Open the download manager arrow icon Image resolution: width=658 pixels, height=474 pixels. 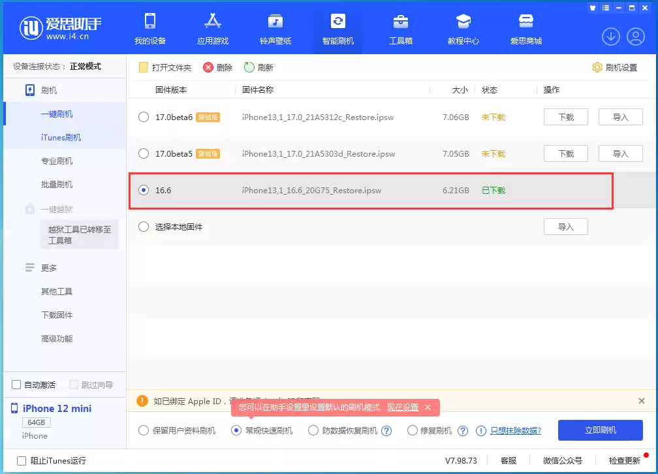(610, 37)
